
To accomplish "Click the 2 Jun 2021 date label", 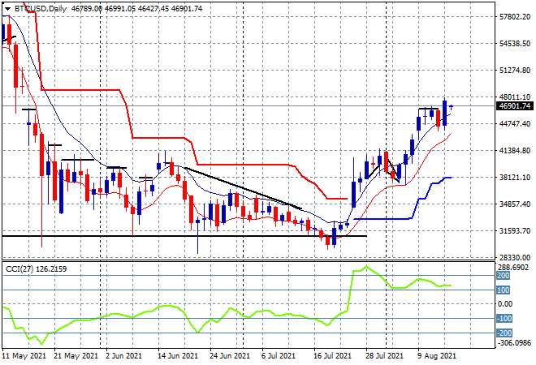I will pyautogui.click(x=123, y=356).
